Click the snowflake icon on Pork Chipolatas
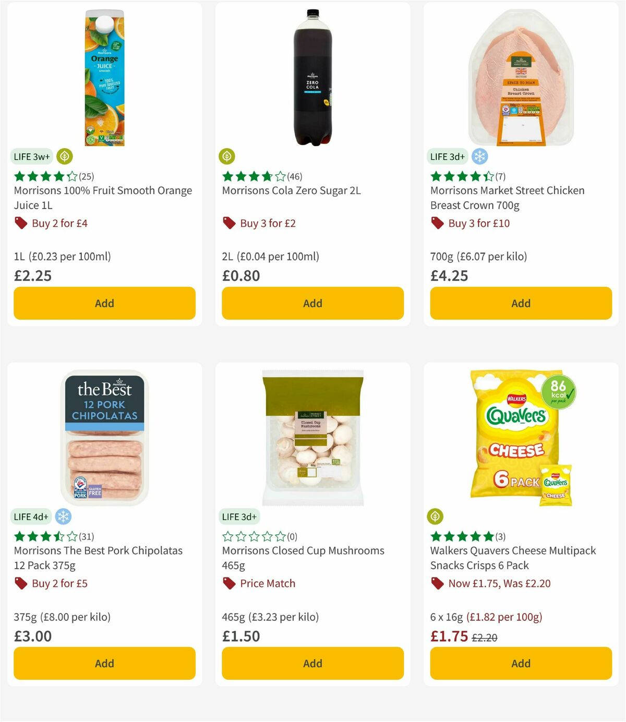This screenshot has height=722, width=626. 63,516
